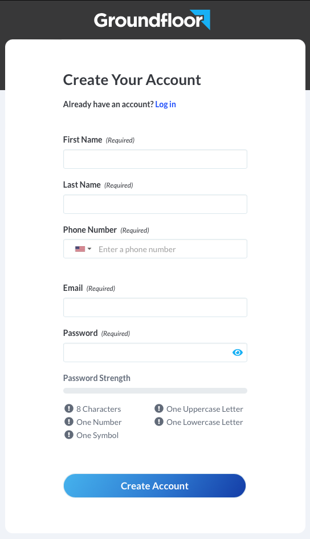Click the Password Strength meter bar
This screenshot has height=539, width=310.
[x=155, y=391]
